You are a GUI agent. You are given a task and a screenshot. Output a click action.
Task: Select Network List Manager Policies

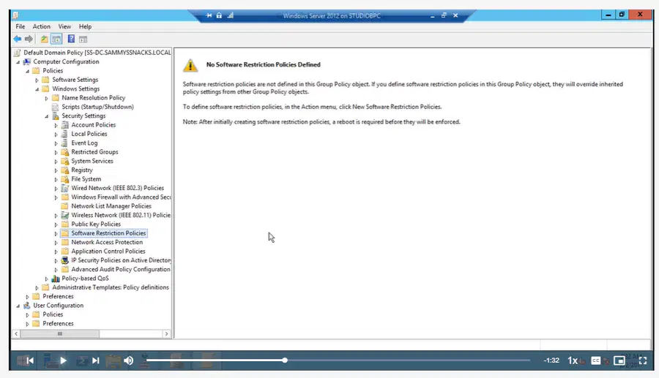tap(111, 206)
